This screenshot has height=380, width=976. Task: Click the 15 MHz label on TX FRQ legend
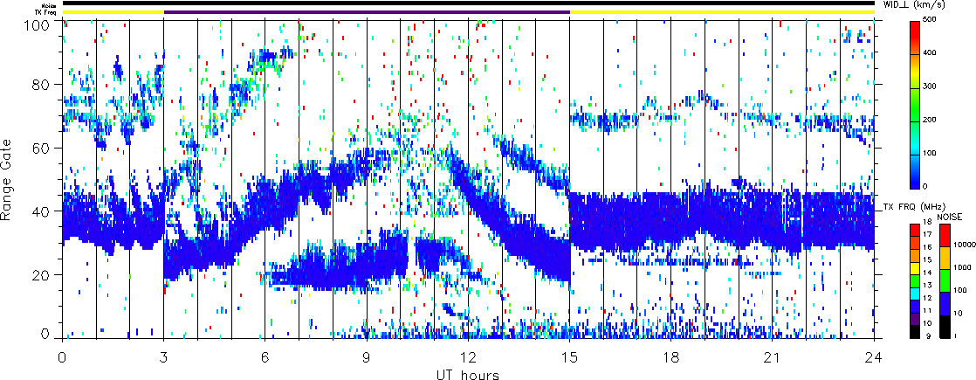[927, 259]
